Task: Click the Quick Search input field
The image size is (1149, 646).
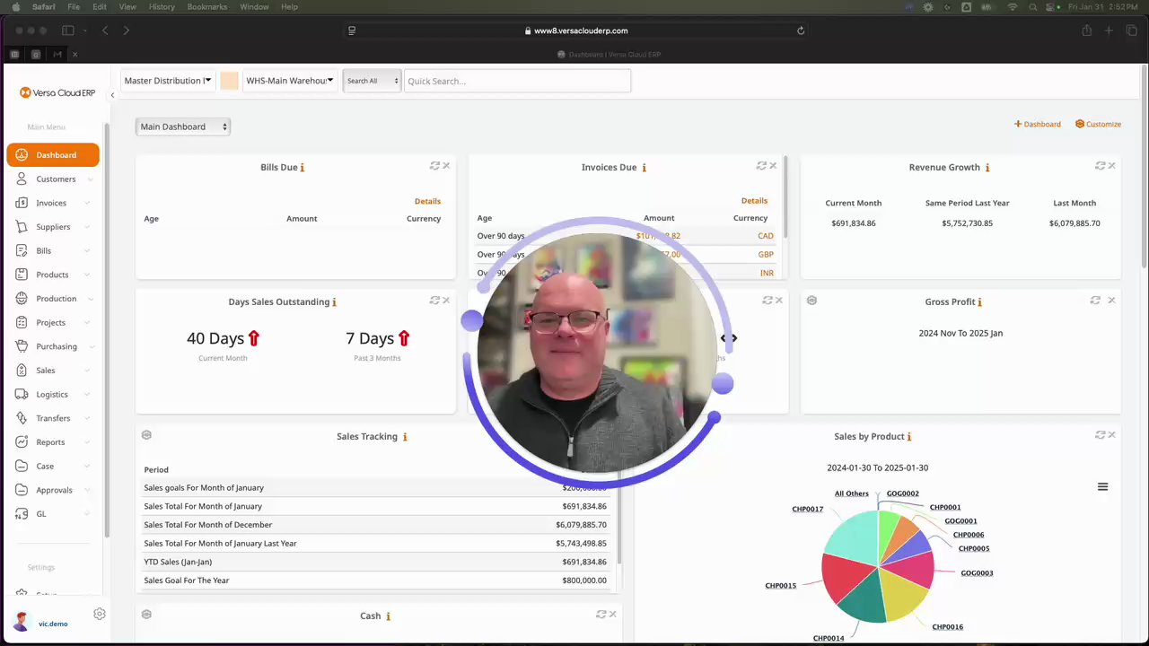Action: coord(517,81)
